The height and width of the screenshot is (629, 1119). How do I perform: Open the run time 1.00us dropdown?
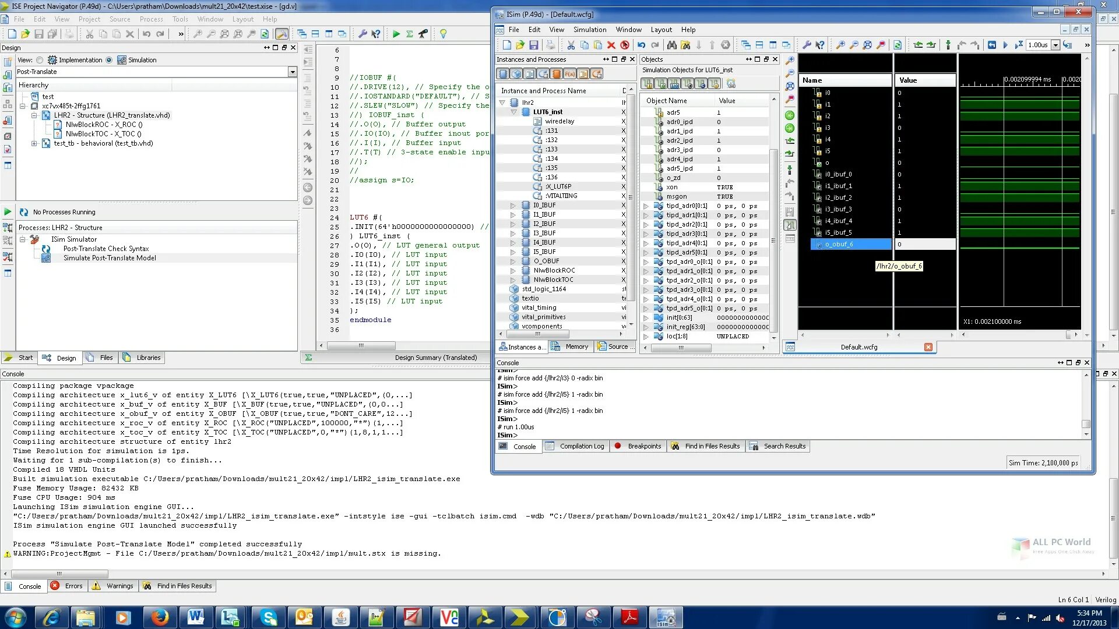coord(1055,45)
